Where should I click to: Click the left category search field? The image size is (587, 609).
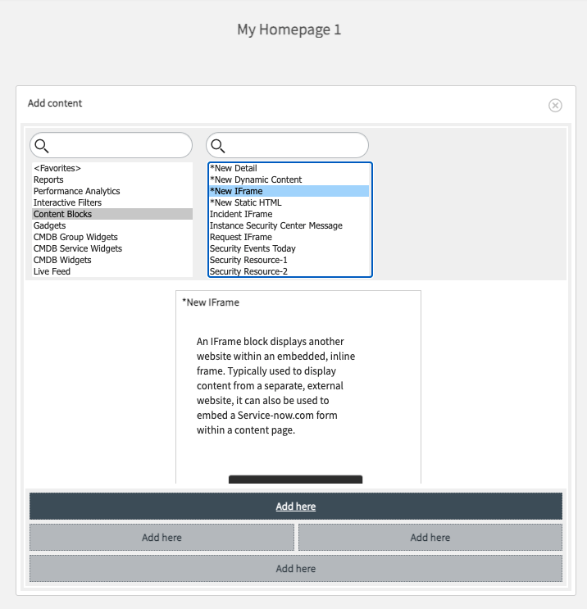tap(119, 146)
